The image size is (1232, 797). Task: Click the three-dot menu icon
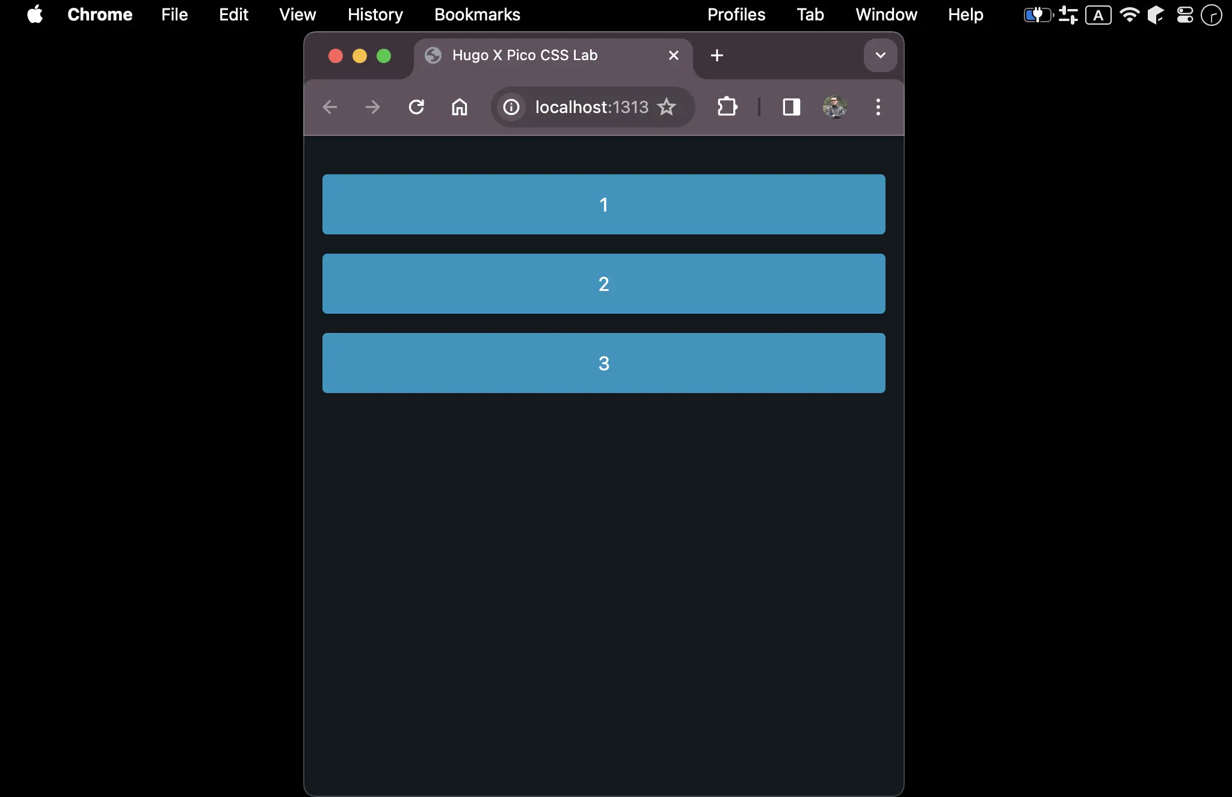pyautogui.click(x=878, y=108)
